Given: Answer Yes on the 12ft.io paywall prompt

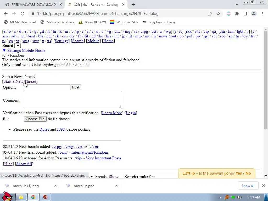Looking at the screenshot, I should [x=239, y=173].
